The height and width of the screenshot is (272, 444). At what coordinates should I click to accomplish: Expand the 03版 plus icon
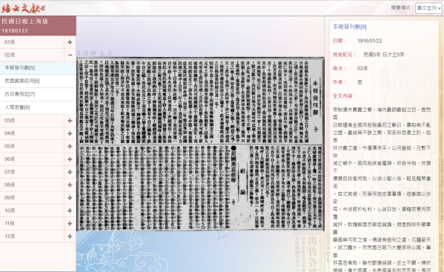[70, 121]
